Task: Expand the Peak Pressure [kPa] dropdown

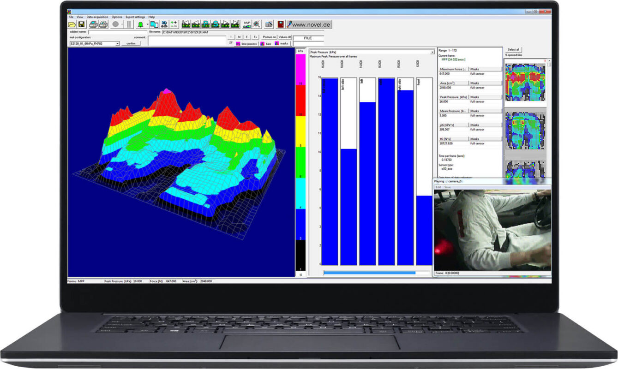Action: pos(432,52)
